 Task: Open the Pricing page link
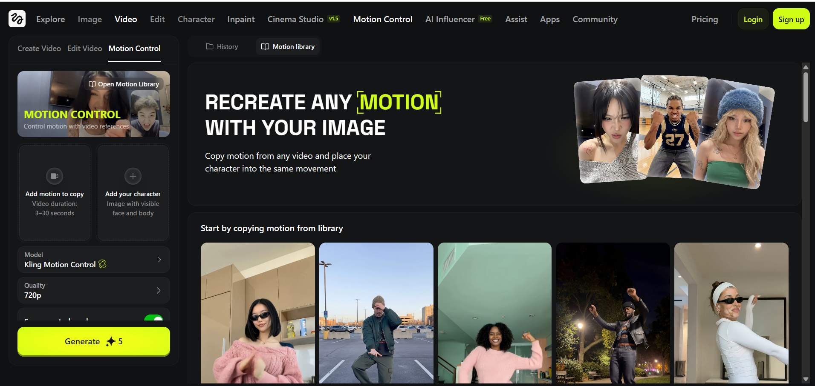[705, 19]
